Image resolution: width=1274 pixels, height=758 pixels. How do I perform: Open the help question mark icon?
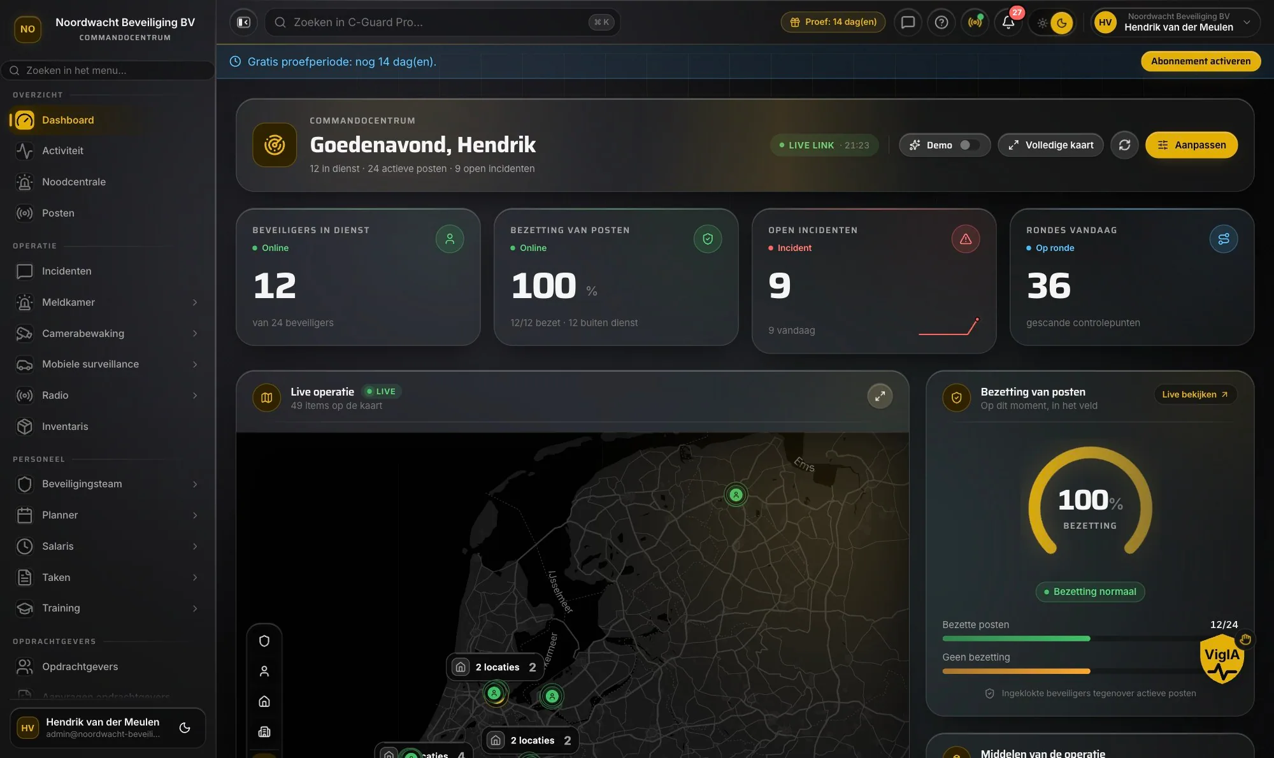click(x=941, y=22)
